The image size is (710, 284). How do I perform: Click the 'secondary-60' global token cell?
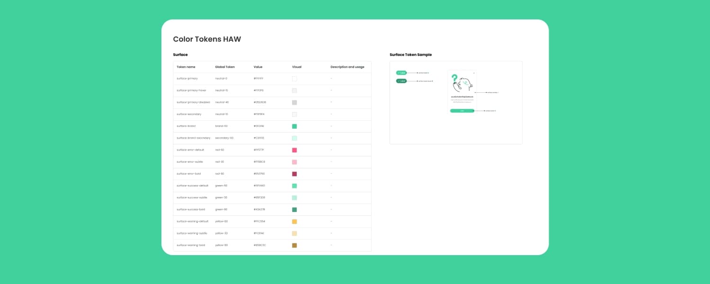[x=224, y=138]
